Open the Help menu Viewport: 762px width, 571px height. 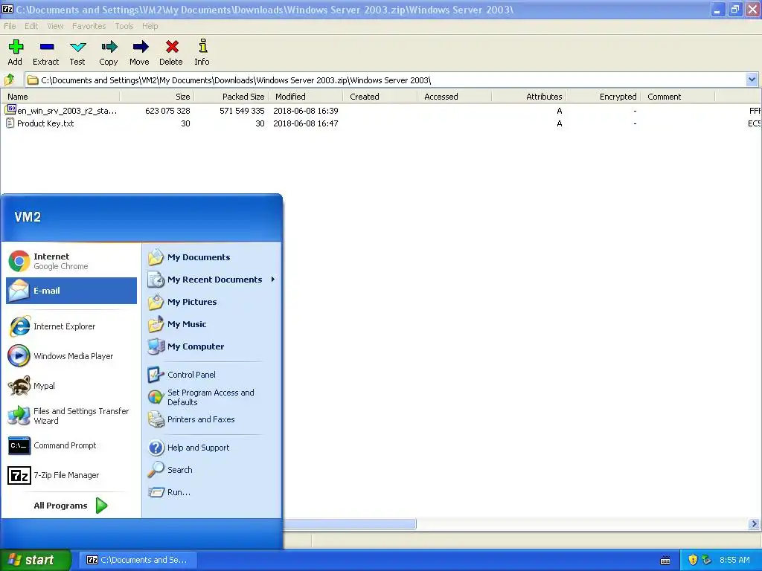150,26
